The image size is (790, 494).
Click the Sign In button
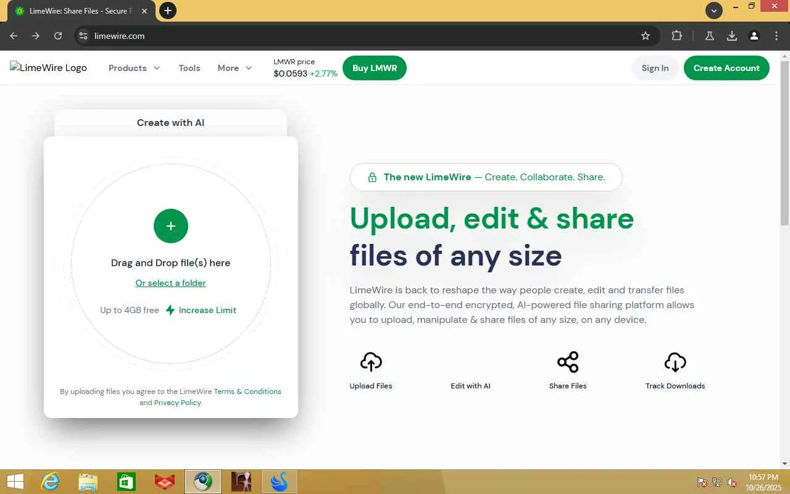point(655,68)
